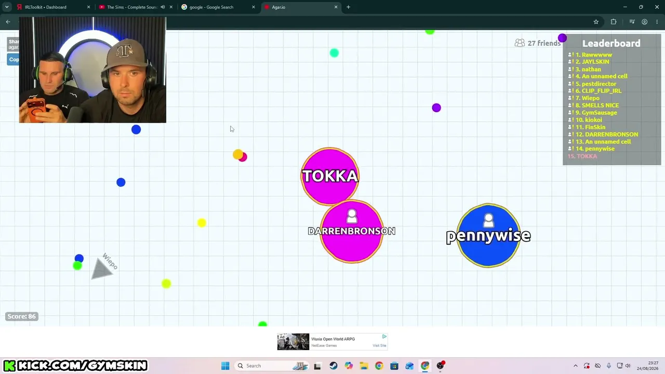Image resolution: width=665 pixels, height=374 pixels.
Task: Select leaderboard entry CLIP_FLIP_IRL
Action: click(x=594, y=91)
